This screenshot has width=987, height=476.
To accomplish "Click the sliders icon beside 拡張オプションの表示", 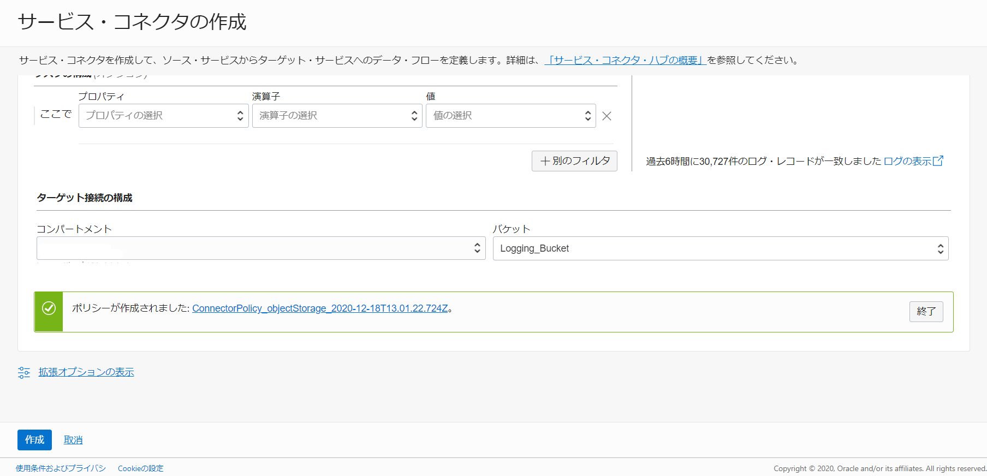I will [24, 372].
